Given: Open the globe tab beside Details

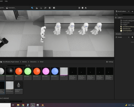Looking at the screenshot, I should [x=132, y=37].
